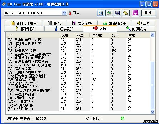Open the options wrench icon
This screenshot has height=124, width=159.
click(x=126, y=13)
